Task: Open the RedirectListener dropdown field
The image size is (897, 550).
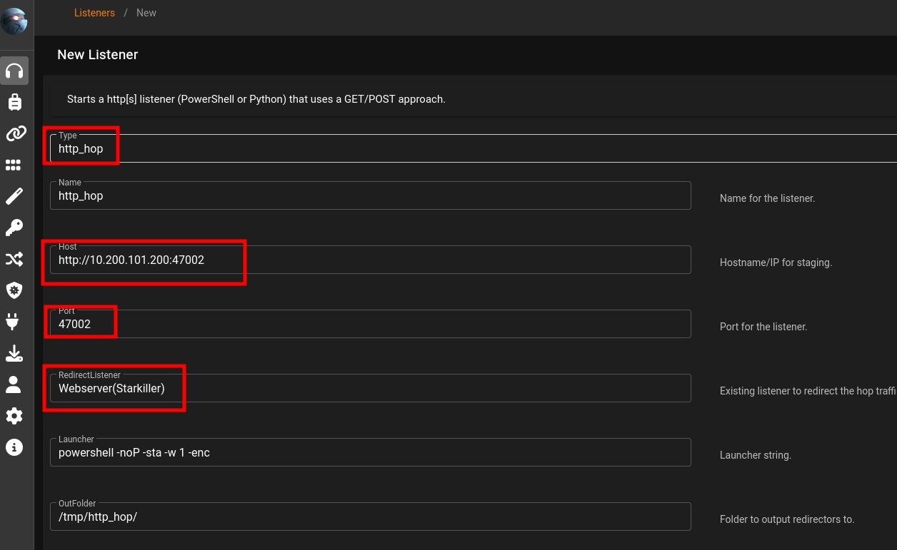Action: [370, 389]
